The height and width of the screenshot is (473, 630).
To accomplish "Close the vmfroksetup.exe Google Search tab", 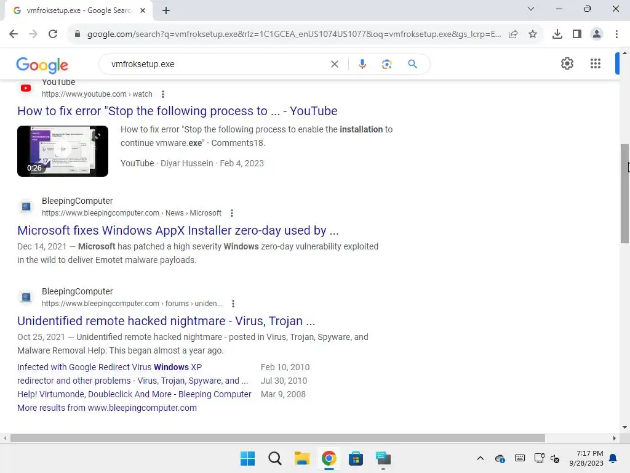I will coord(143,10).
